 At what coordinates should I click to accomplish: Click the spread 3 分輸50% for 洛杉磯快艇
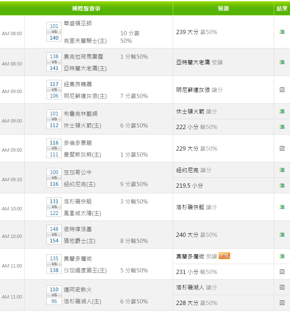[134, 202]
